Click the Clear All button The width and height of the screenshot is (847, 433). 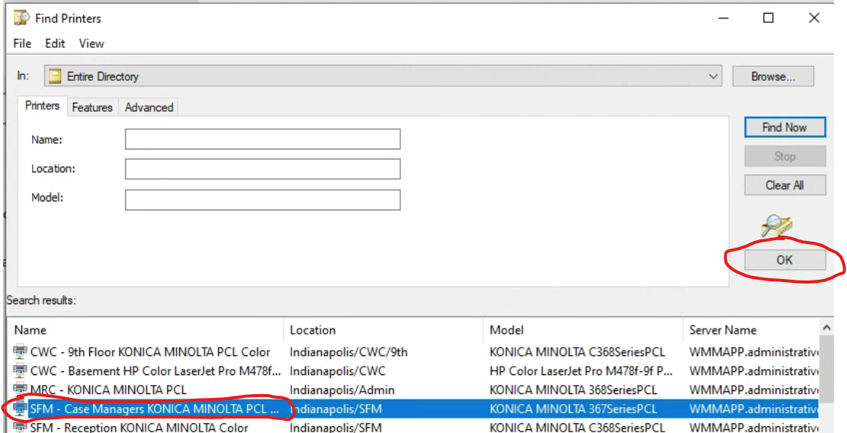tap(784, 185)
